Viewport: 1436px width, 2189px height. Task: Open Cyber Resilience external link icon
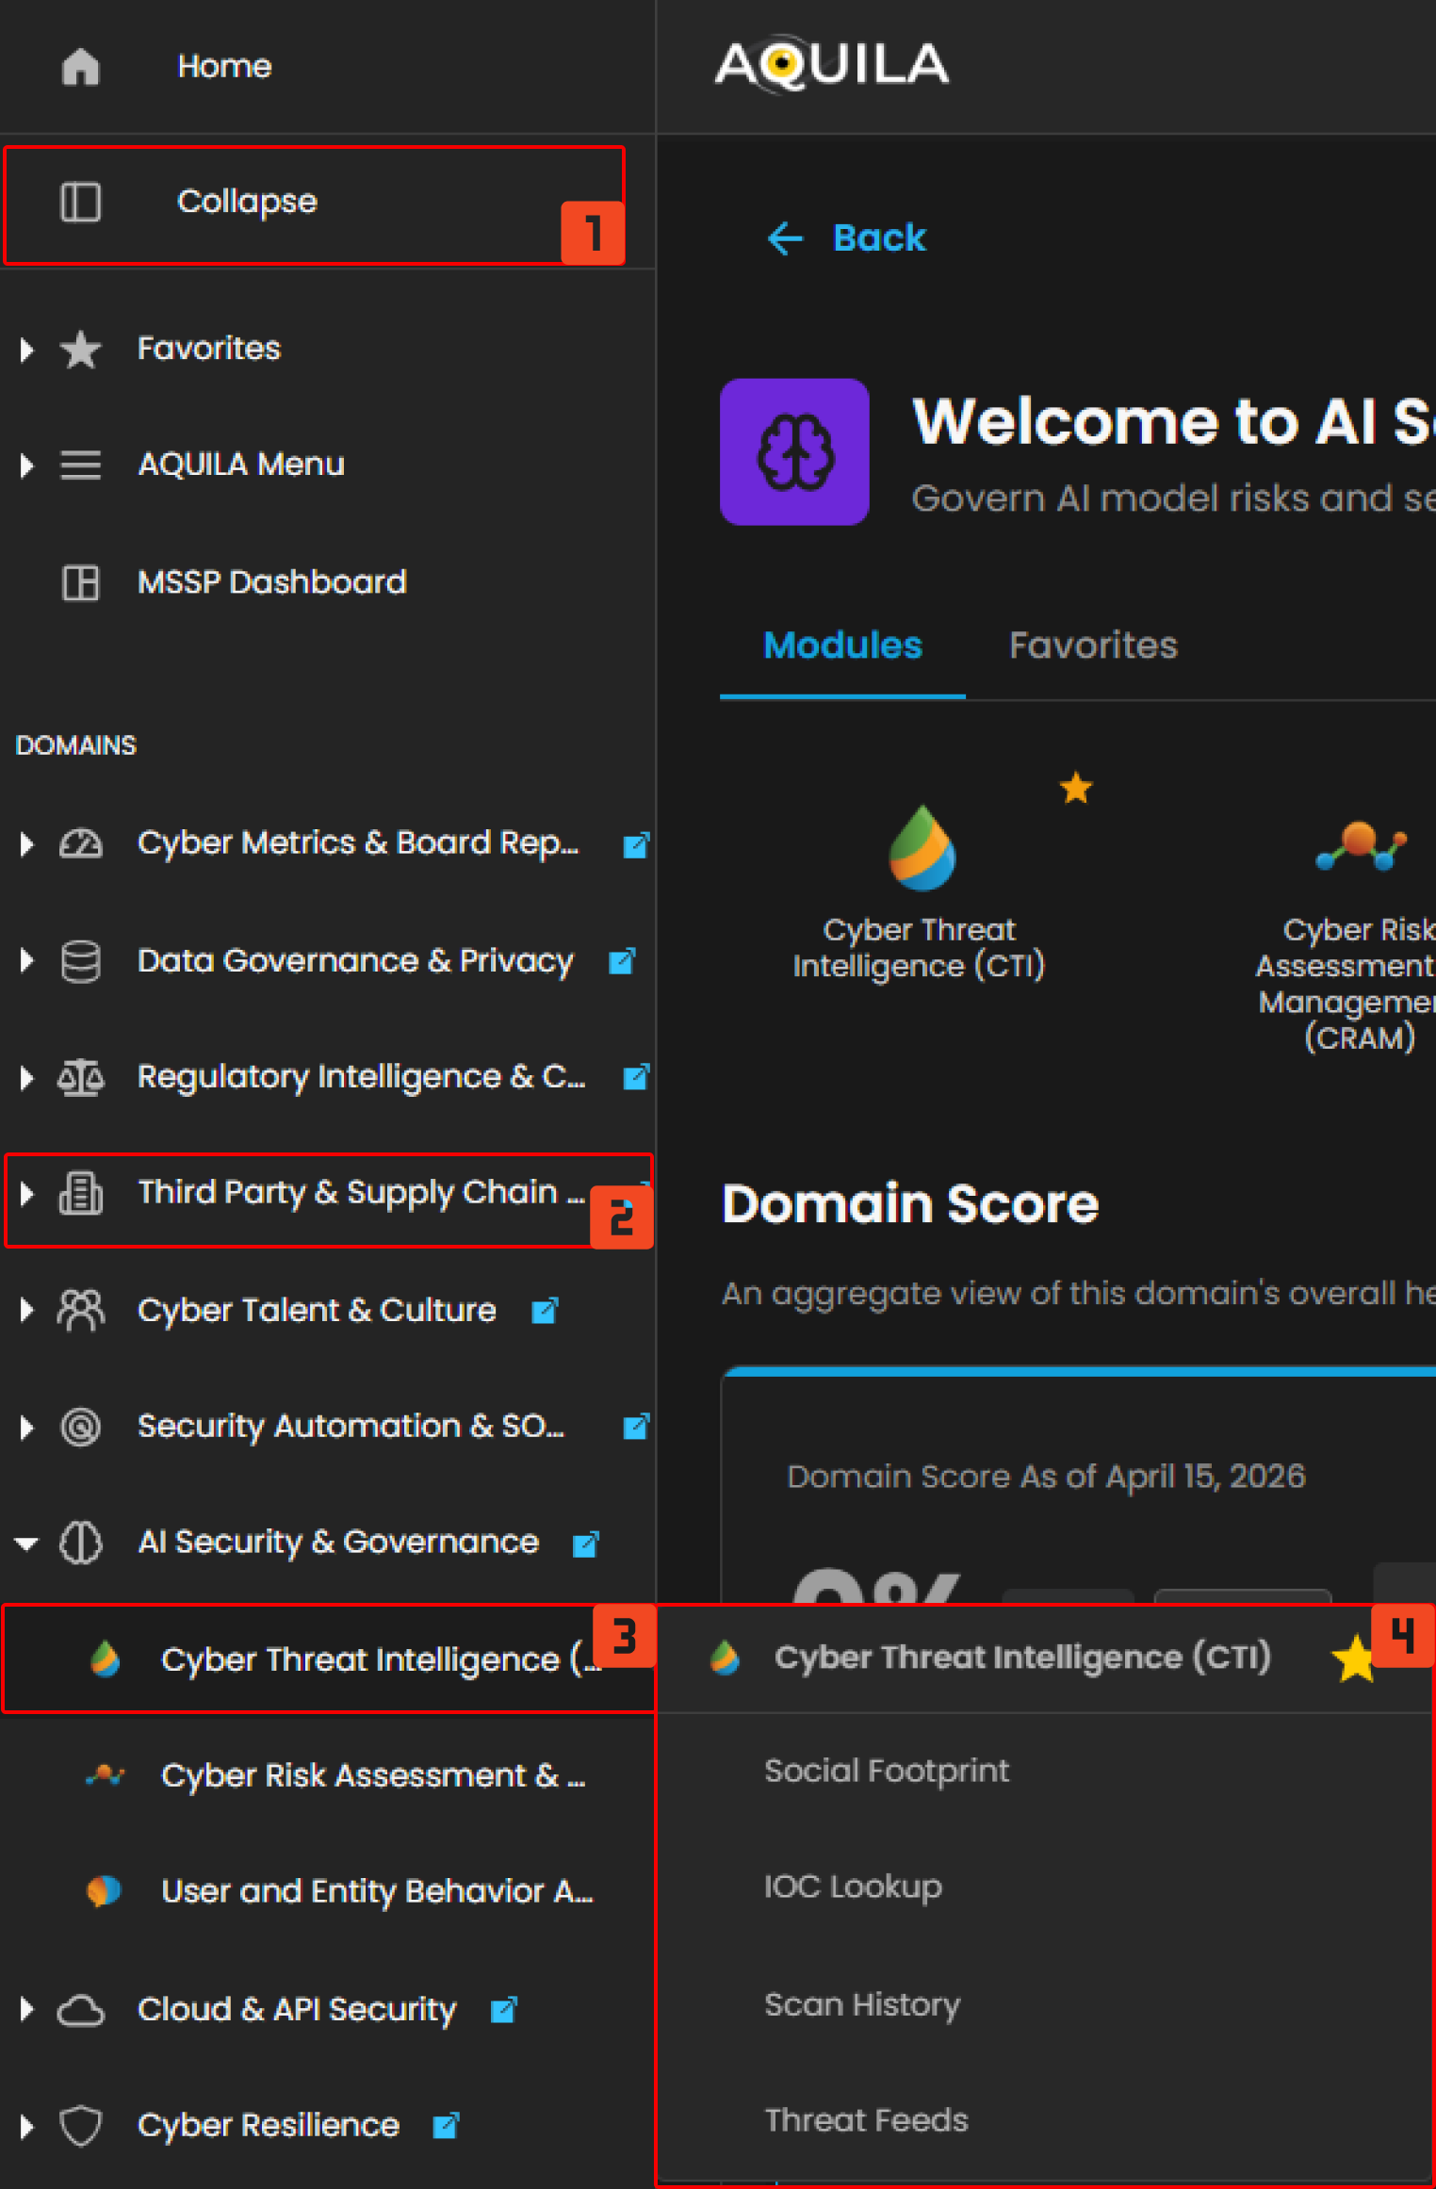click(445, 2126)
